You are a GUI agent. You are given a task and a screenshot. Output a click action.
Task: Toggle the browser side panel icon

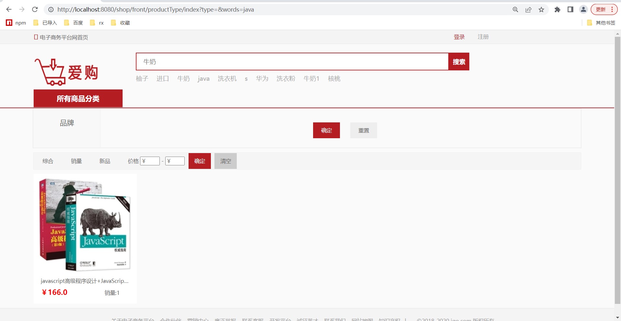click(570, 10)
